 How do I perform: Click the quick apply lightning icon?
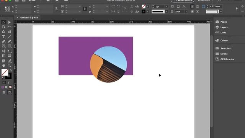pyautogui.click(x=237, y=9)
